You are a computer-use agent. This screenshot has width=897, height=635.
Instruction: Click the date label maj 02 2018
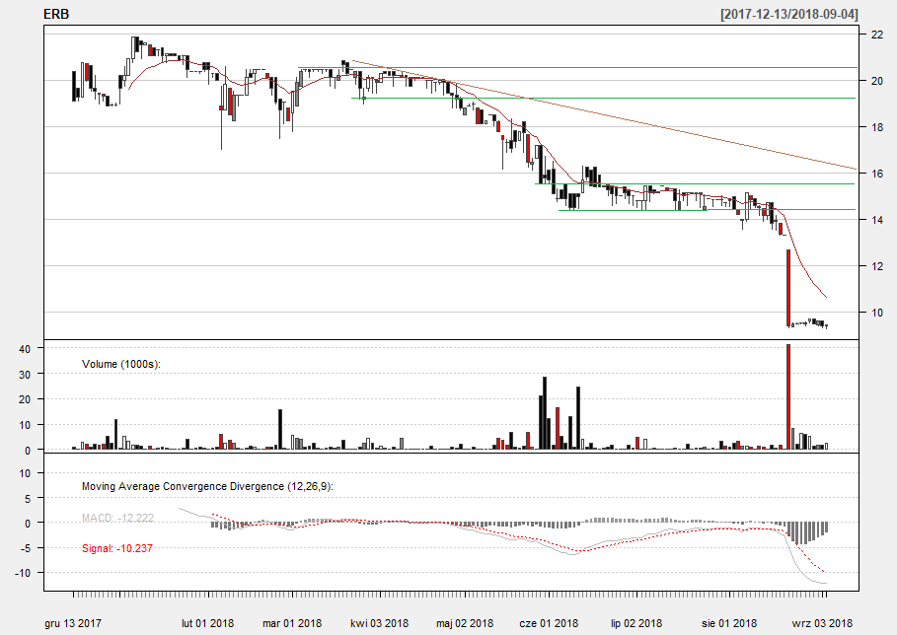point(465,623)
